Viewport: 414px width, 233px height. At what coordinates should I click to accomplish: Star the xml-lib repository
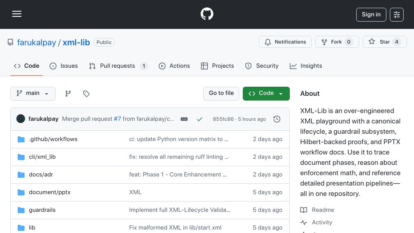point(384,42)
